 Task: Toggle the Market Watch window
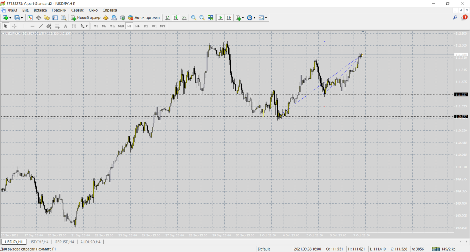click(30, 17)
